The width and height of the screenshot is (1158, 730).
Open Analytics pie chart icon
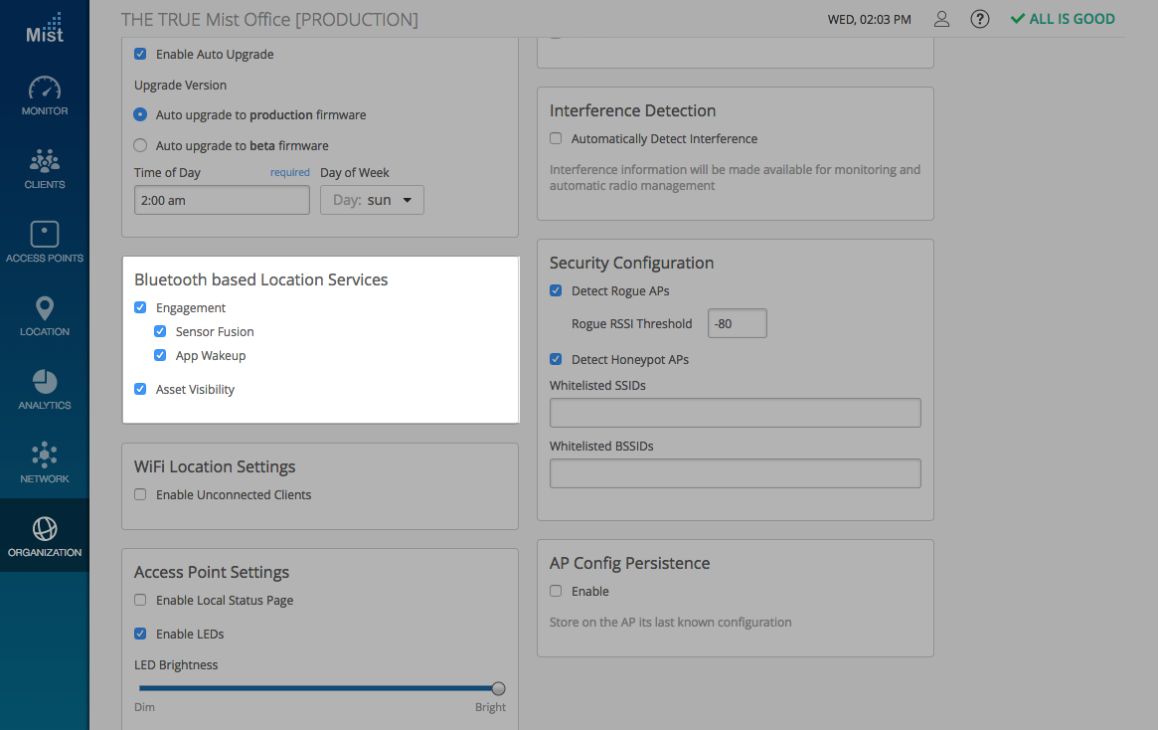45,383
